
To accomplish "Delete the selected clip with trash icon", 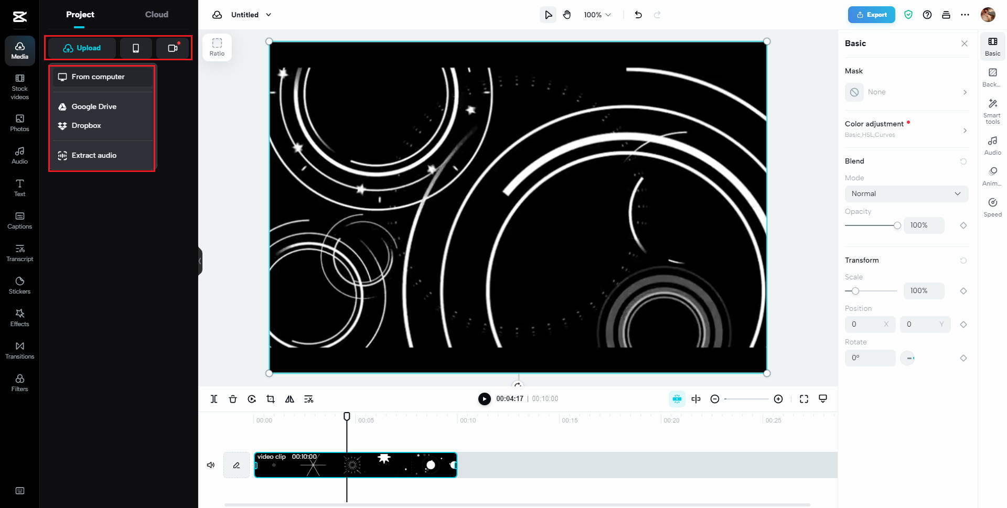I will pos(233,399).
